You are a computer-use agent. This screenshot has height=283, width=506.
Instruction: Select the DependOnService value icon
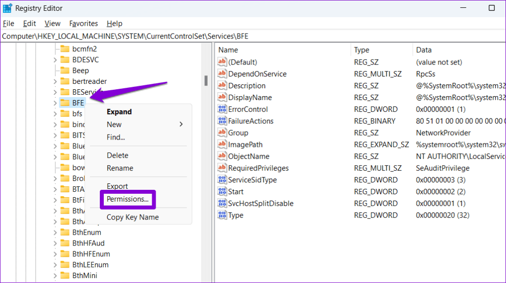coord(222,74)
